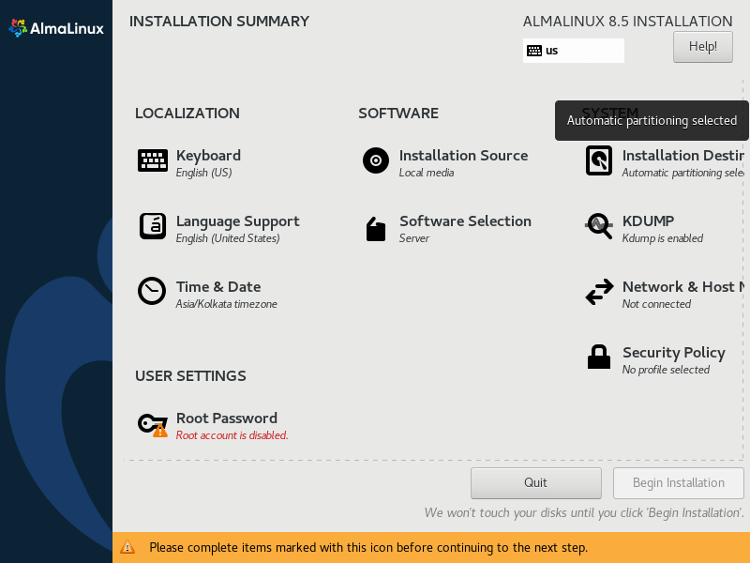This screenshot has width=750, height=563.
Task: Click the 'Kdump is enabled' text
Action: point(663,238)
